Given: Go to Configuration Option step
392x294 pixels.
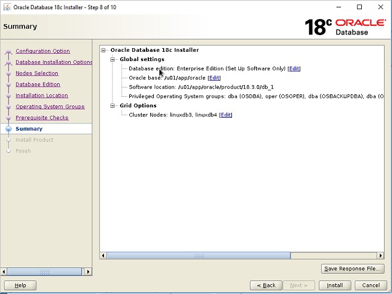Looking at the screenshot, I should pyautogui.click(x=42, y=51).
